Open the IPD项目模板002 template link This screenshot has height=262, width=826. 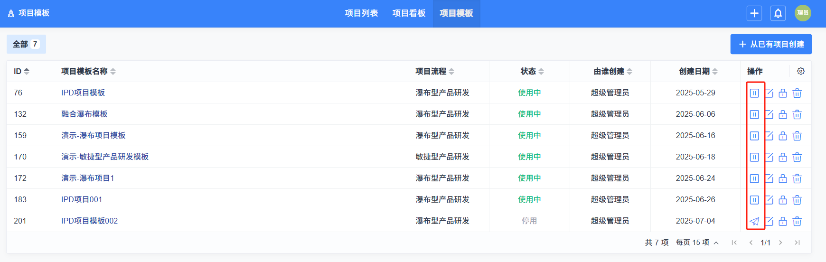[89, 221]
